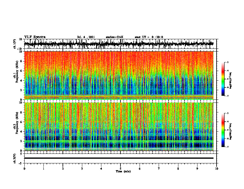The width and height of the screenshot is (244, 189).
Task: Click the time axis tick label "10"
Action: coord(217,169)
